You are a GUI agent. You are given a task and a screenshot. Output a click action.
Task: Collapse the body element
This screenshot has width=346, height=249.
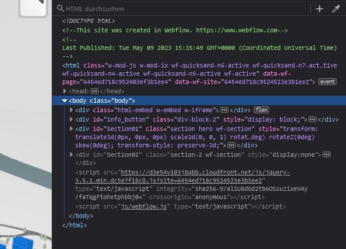(65, 101)
